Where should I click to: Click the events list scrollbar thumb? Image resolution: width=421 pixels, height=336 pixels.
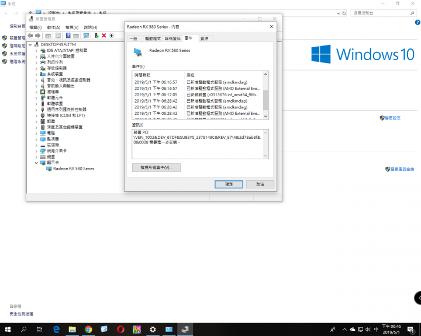[x=265, y=100]
